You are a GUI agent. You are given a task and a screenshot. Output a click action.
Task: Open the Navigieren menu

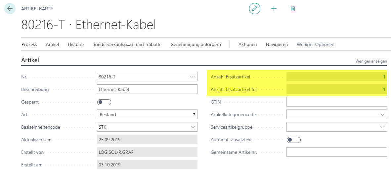pos(277,44)
